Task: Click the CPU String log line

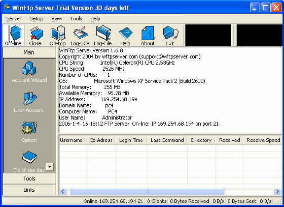Action: pyautogui.click(x=117, y=63)
